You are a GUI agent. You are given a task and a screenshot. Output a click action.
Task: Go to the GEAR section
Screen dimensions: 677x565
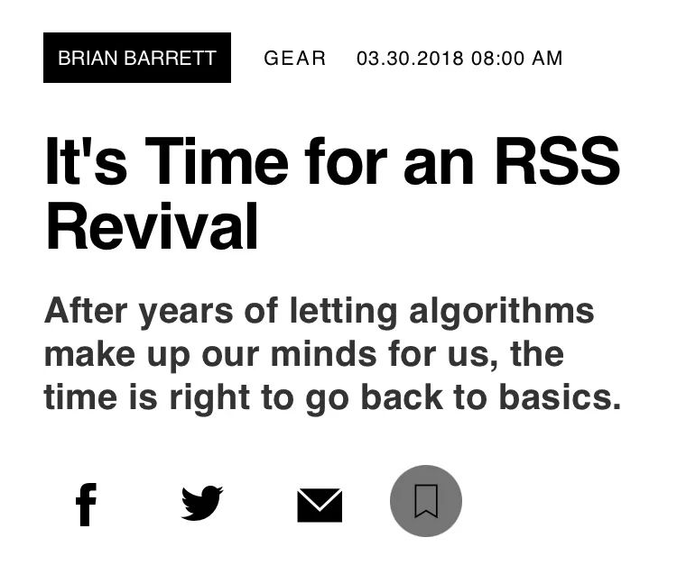(x=295, y=59)
